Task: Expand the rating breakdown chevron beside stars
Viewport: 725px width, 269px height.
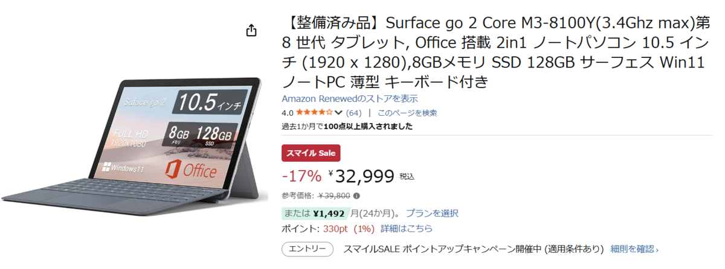Action: click(338, 113)
